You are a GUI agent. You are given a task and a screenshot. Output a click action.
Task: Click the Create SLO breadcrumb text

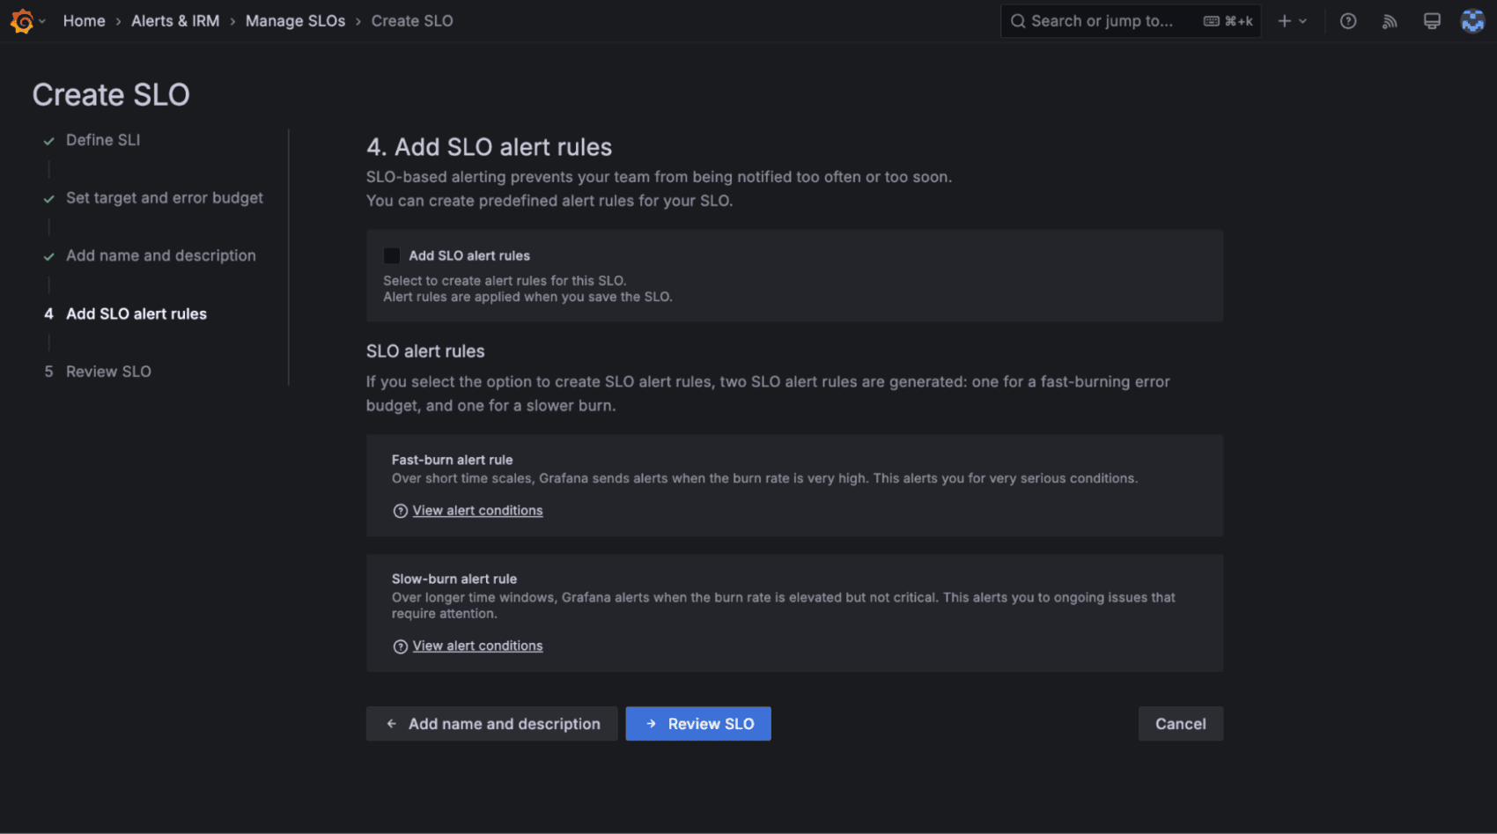coord(412,21)
